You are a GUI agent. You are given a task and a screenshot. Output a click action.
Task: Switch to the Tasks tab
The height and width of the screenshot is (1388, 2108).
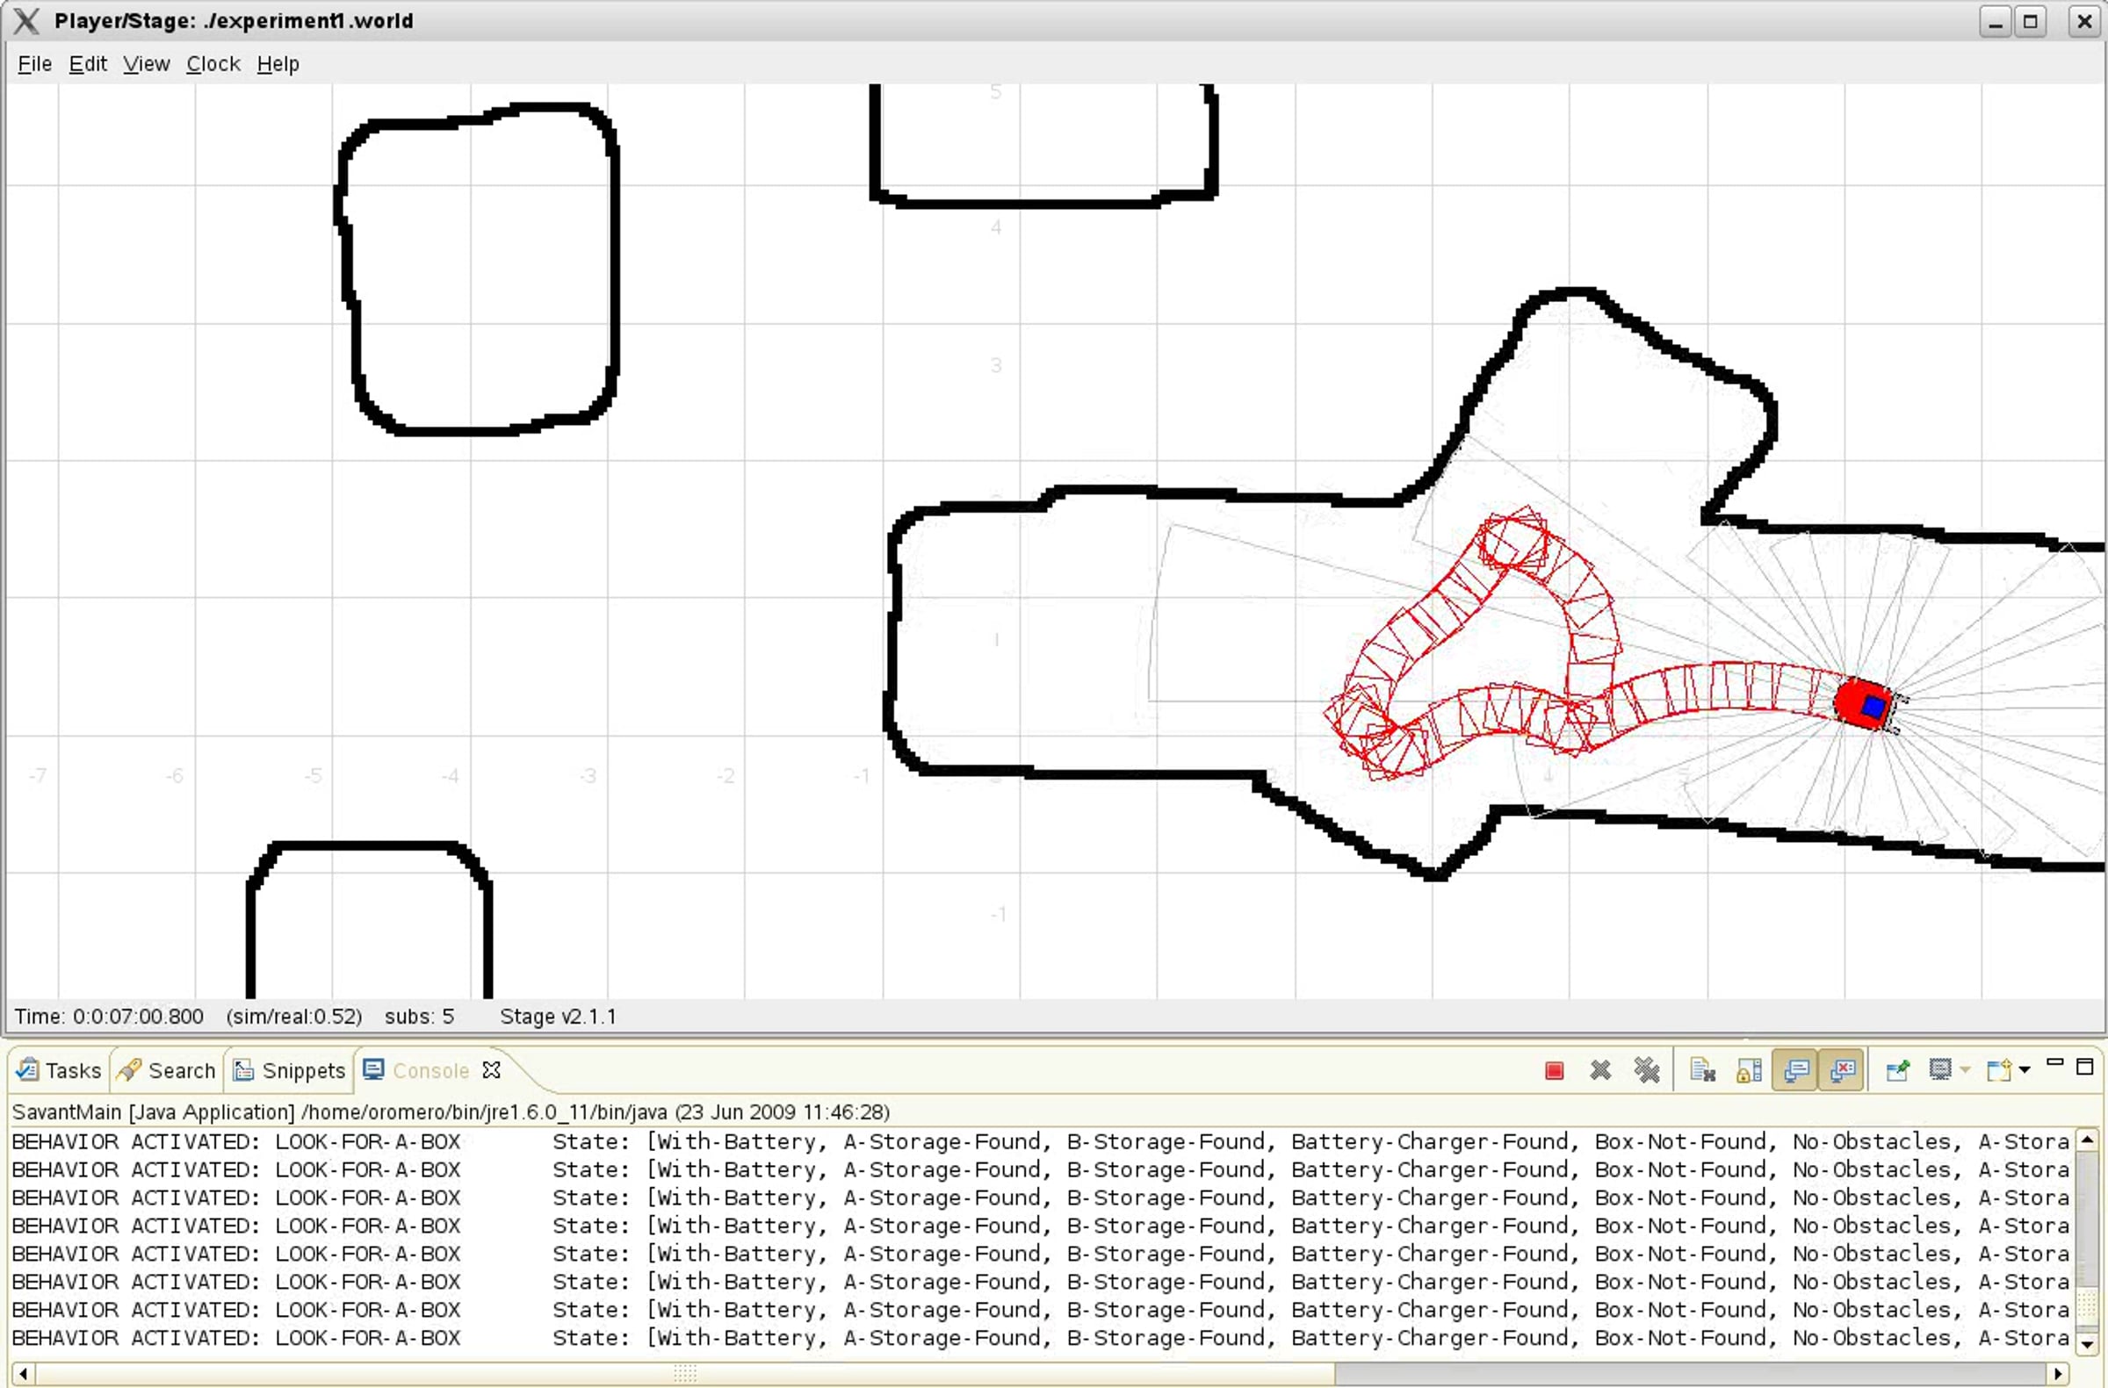tap(61, 1071)
